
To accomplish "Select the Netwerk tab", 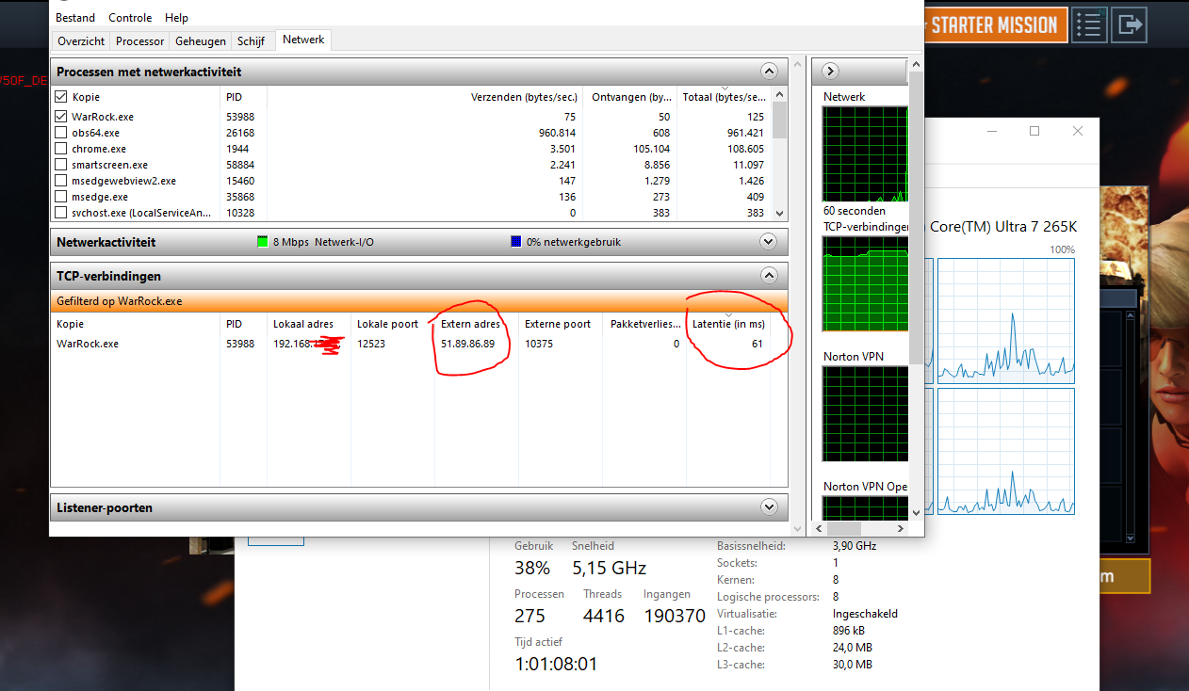I will coord(303,40).
